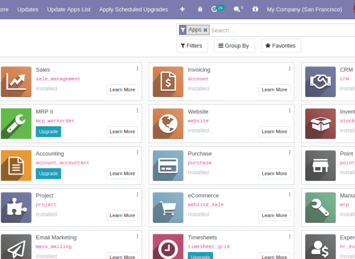The width and height of the screenshot is (355, 259).
Task: Click the funnel icon in the search facet
Action: pyautogui.click(x=182, y=30)
